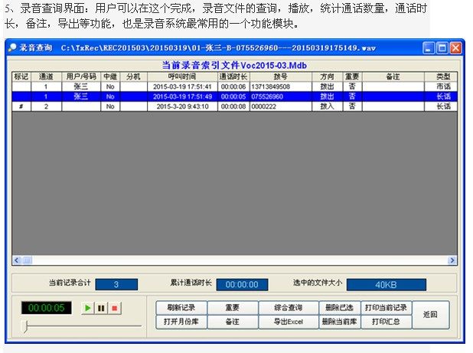
Task: Pause the recording playback
Action: 101,308
